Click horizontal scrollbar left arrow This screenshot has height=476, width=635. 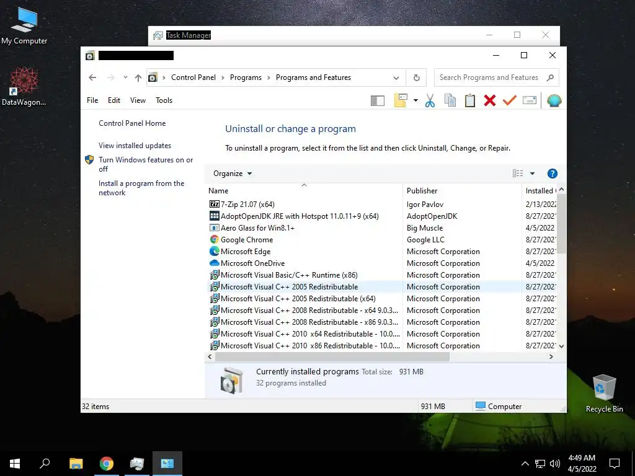(210, 356)
